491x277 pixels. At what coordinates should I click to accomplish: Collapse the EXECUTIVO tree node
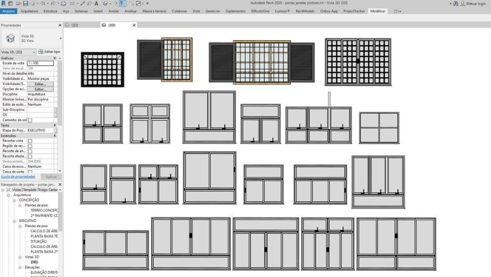point(14,220)
